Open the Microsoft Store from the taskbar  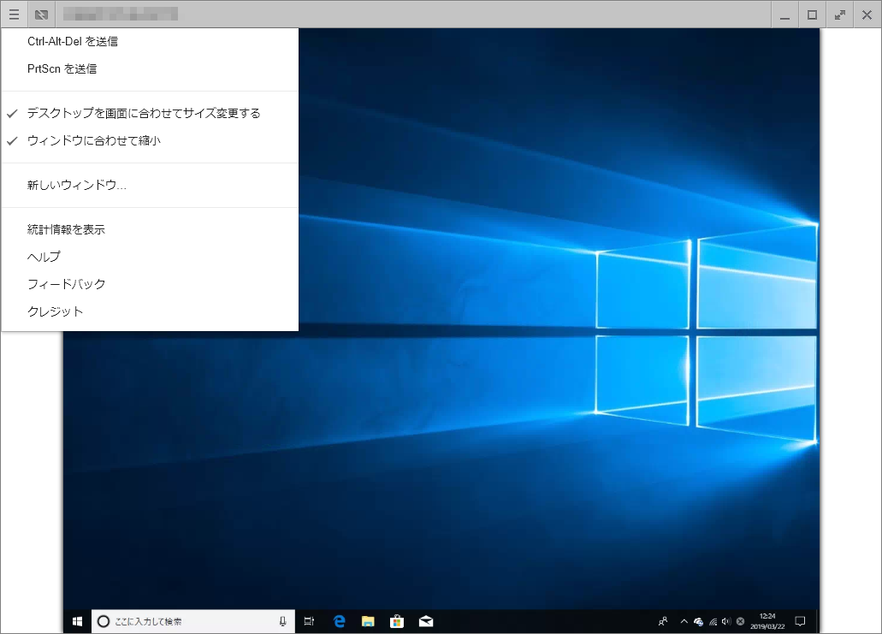tap(396, 621)
